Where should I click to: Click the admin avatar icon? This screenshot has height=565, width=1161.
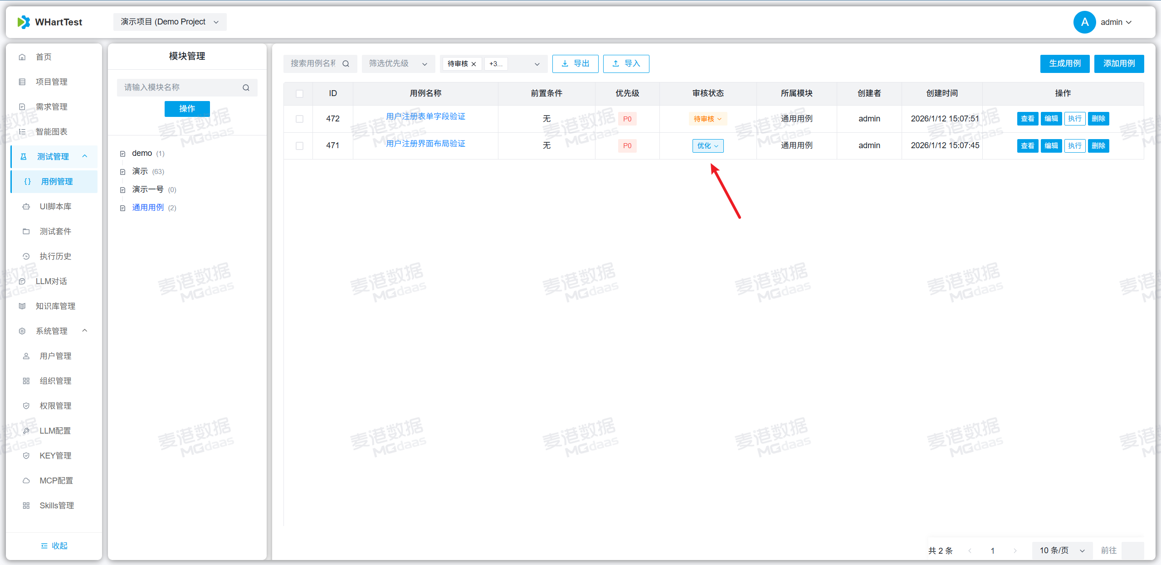pyautogui.click(x=1084, y=22)
